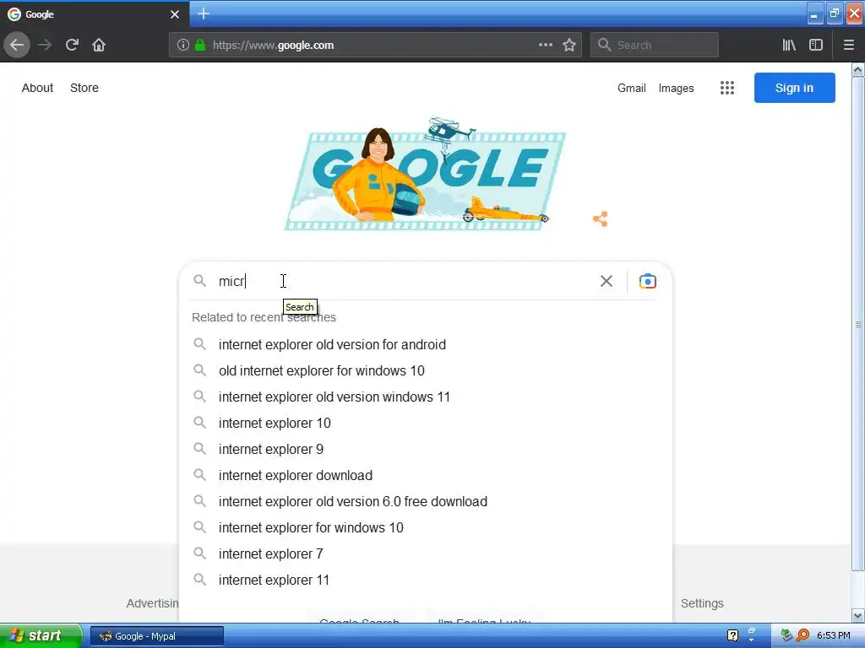865x648 pixels.
Task: Pick 'internet explorer old version 6.0 free download'
Action: pyautogui.click(x=426, y=501)
